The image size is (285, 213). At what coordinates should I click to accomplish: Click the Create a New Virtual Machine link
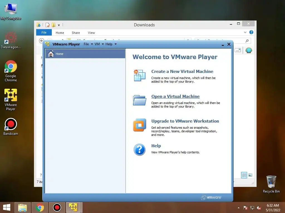[x=182, y=71]
